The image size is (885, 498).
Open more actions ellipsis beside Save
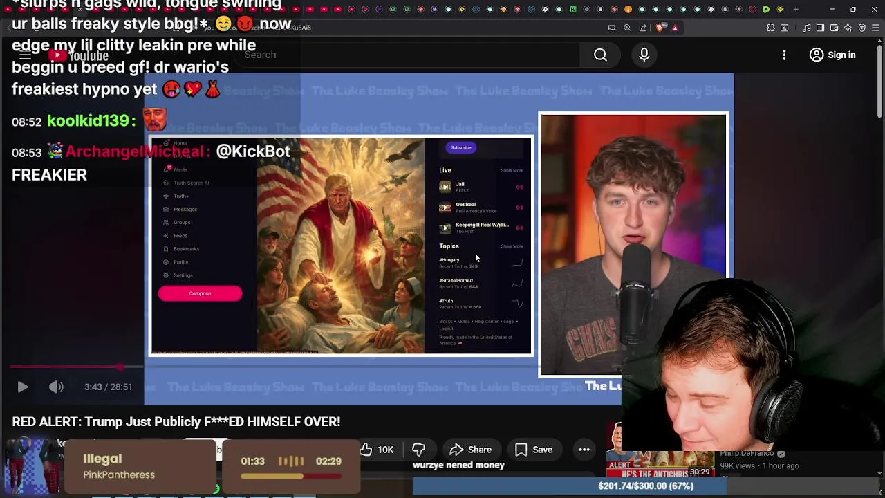[x=584, y=450]
